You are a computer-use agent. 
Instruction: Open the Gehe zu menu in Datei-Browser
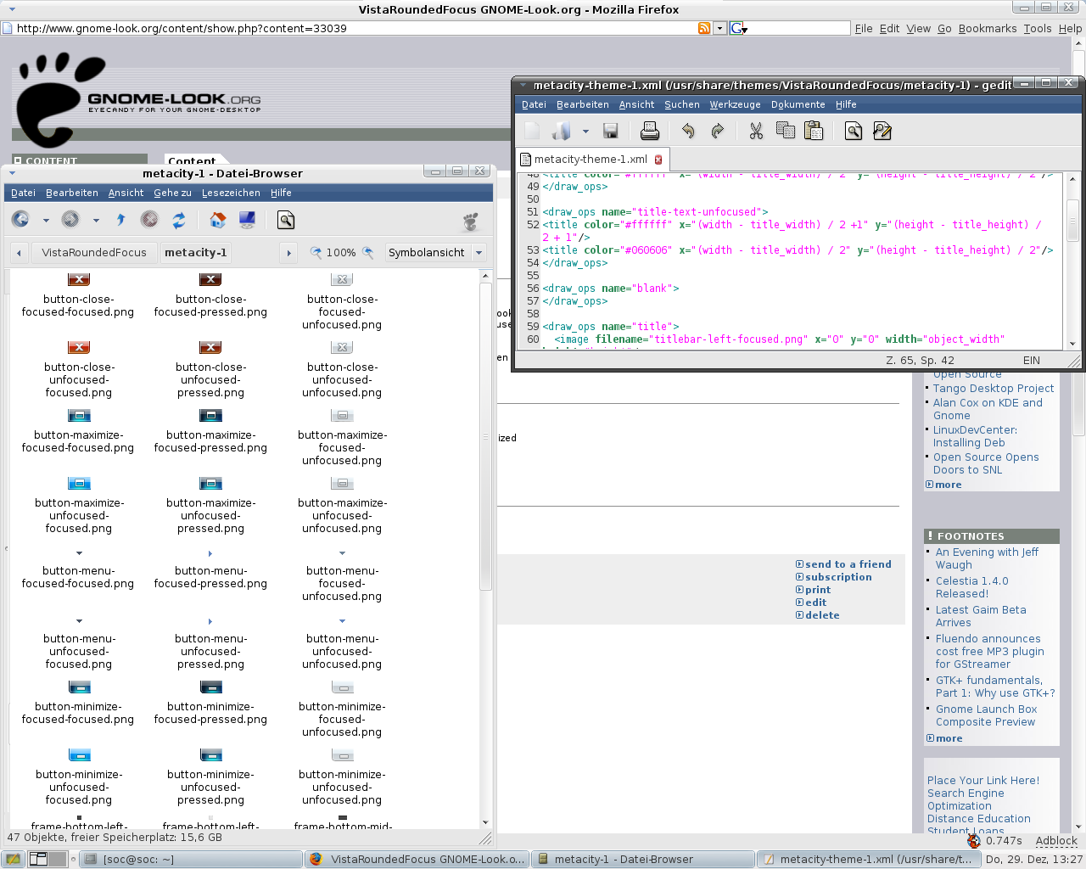pos(172,193)
